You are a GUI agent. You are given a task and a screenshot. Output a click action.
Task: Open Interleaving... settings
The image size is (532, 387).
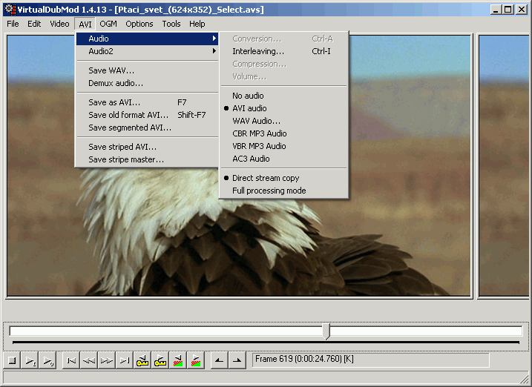point(283,51)
